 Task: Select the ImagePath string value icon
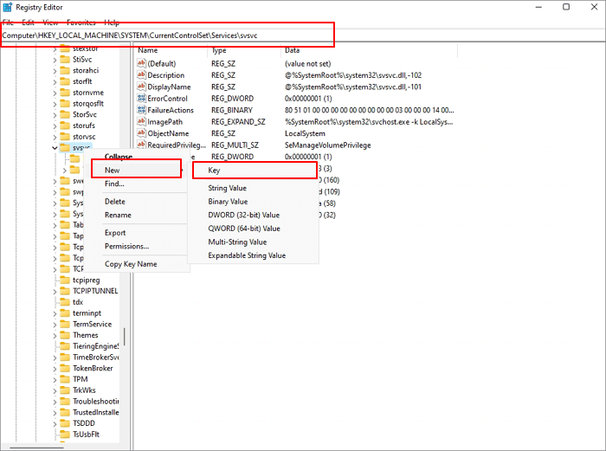[141, 122]
